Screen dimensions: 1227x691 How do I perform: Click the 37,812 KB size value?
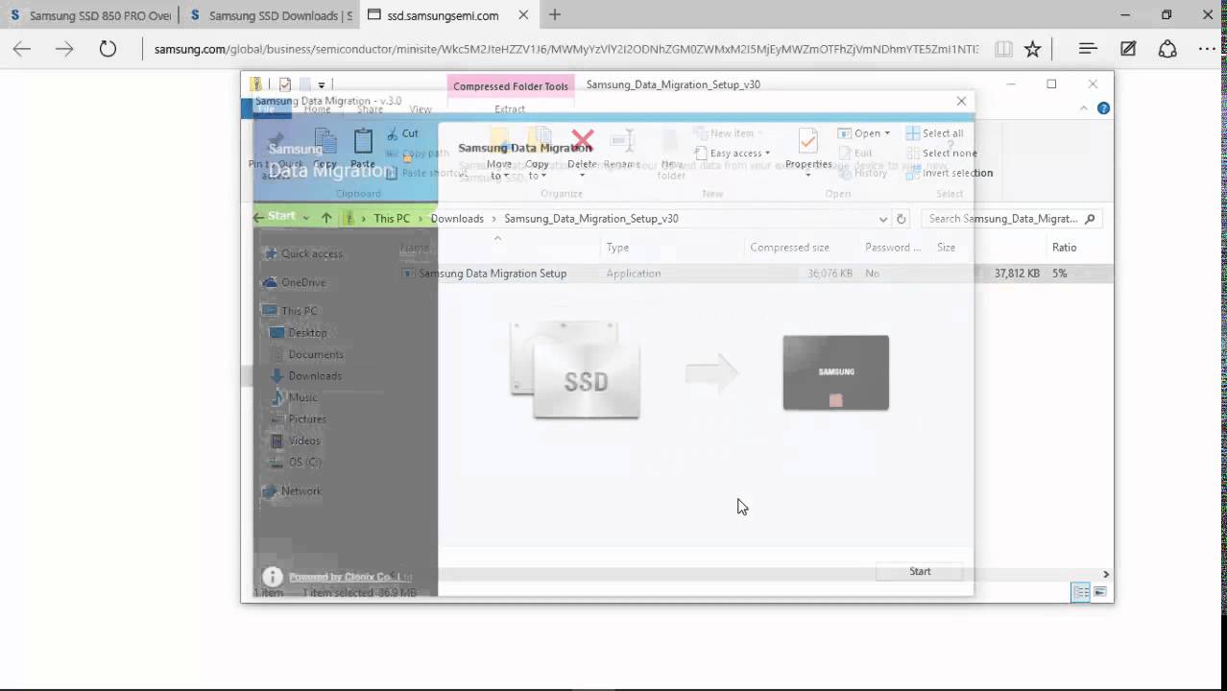(1017, 274)
